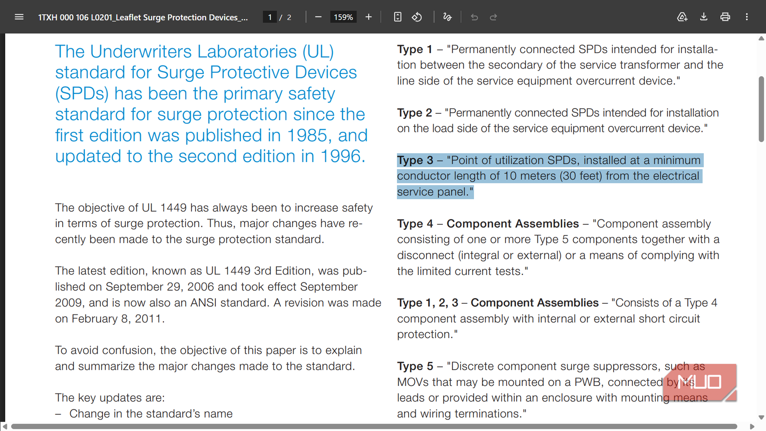Save the PDF to Google Drive
766x431 pixels.
[682, 17]
